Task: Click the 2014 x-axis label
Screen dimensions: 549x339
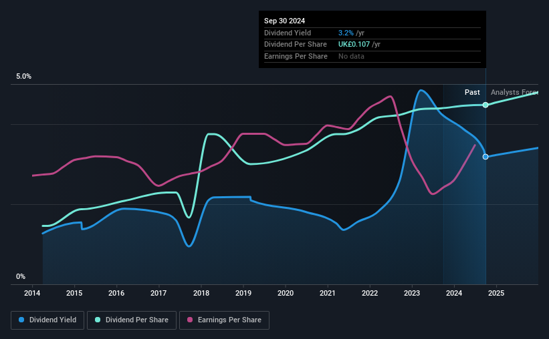Action: (x=32, y=293)
